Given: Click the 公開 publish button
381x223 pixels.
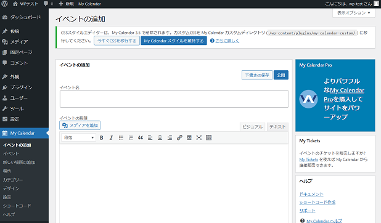Looking at the screenshot, I should pyautogui.click(x=281, y=75).
